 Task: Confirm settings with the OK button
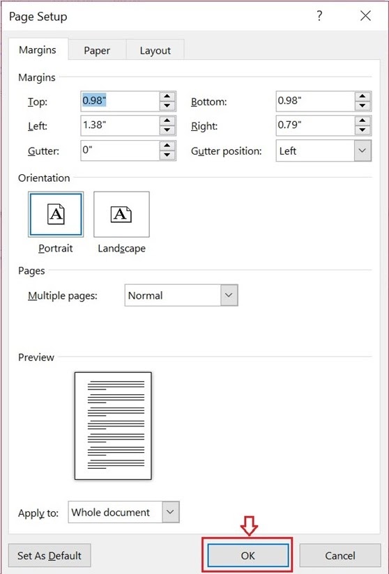click(248, 555)
